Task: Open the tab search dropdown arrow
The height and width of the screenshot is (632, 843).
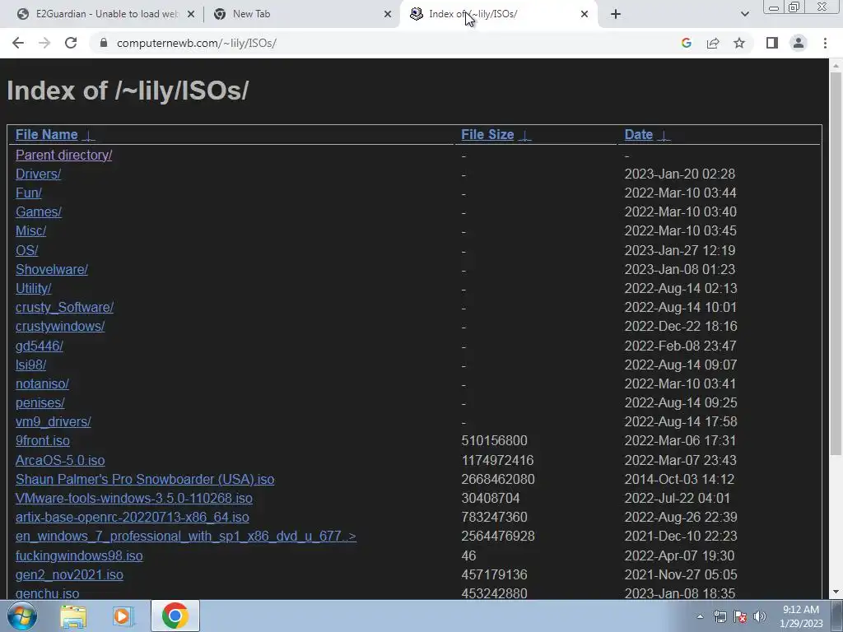Action: coord(744,14)
